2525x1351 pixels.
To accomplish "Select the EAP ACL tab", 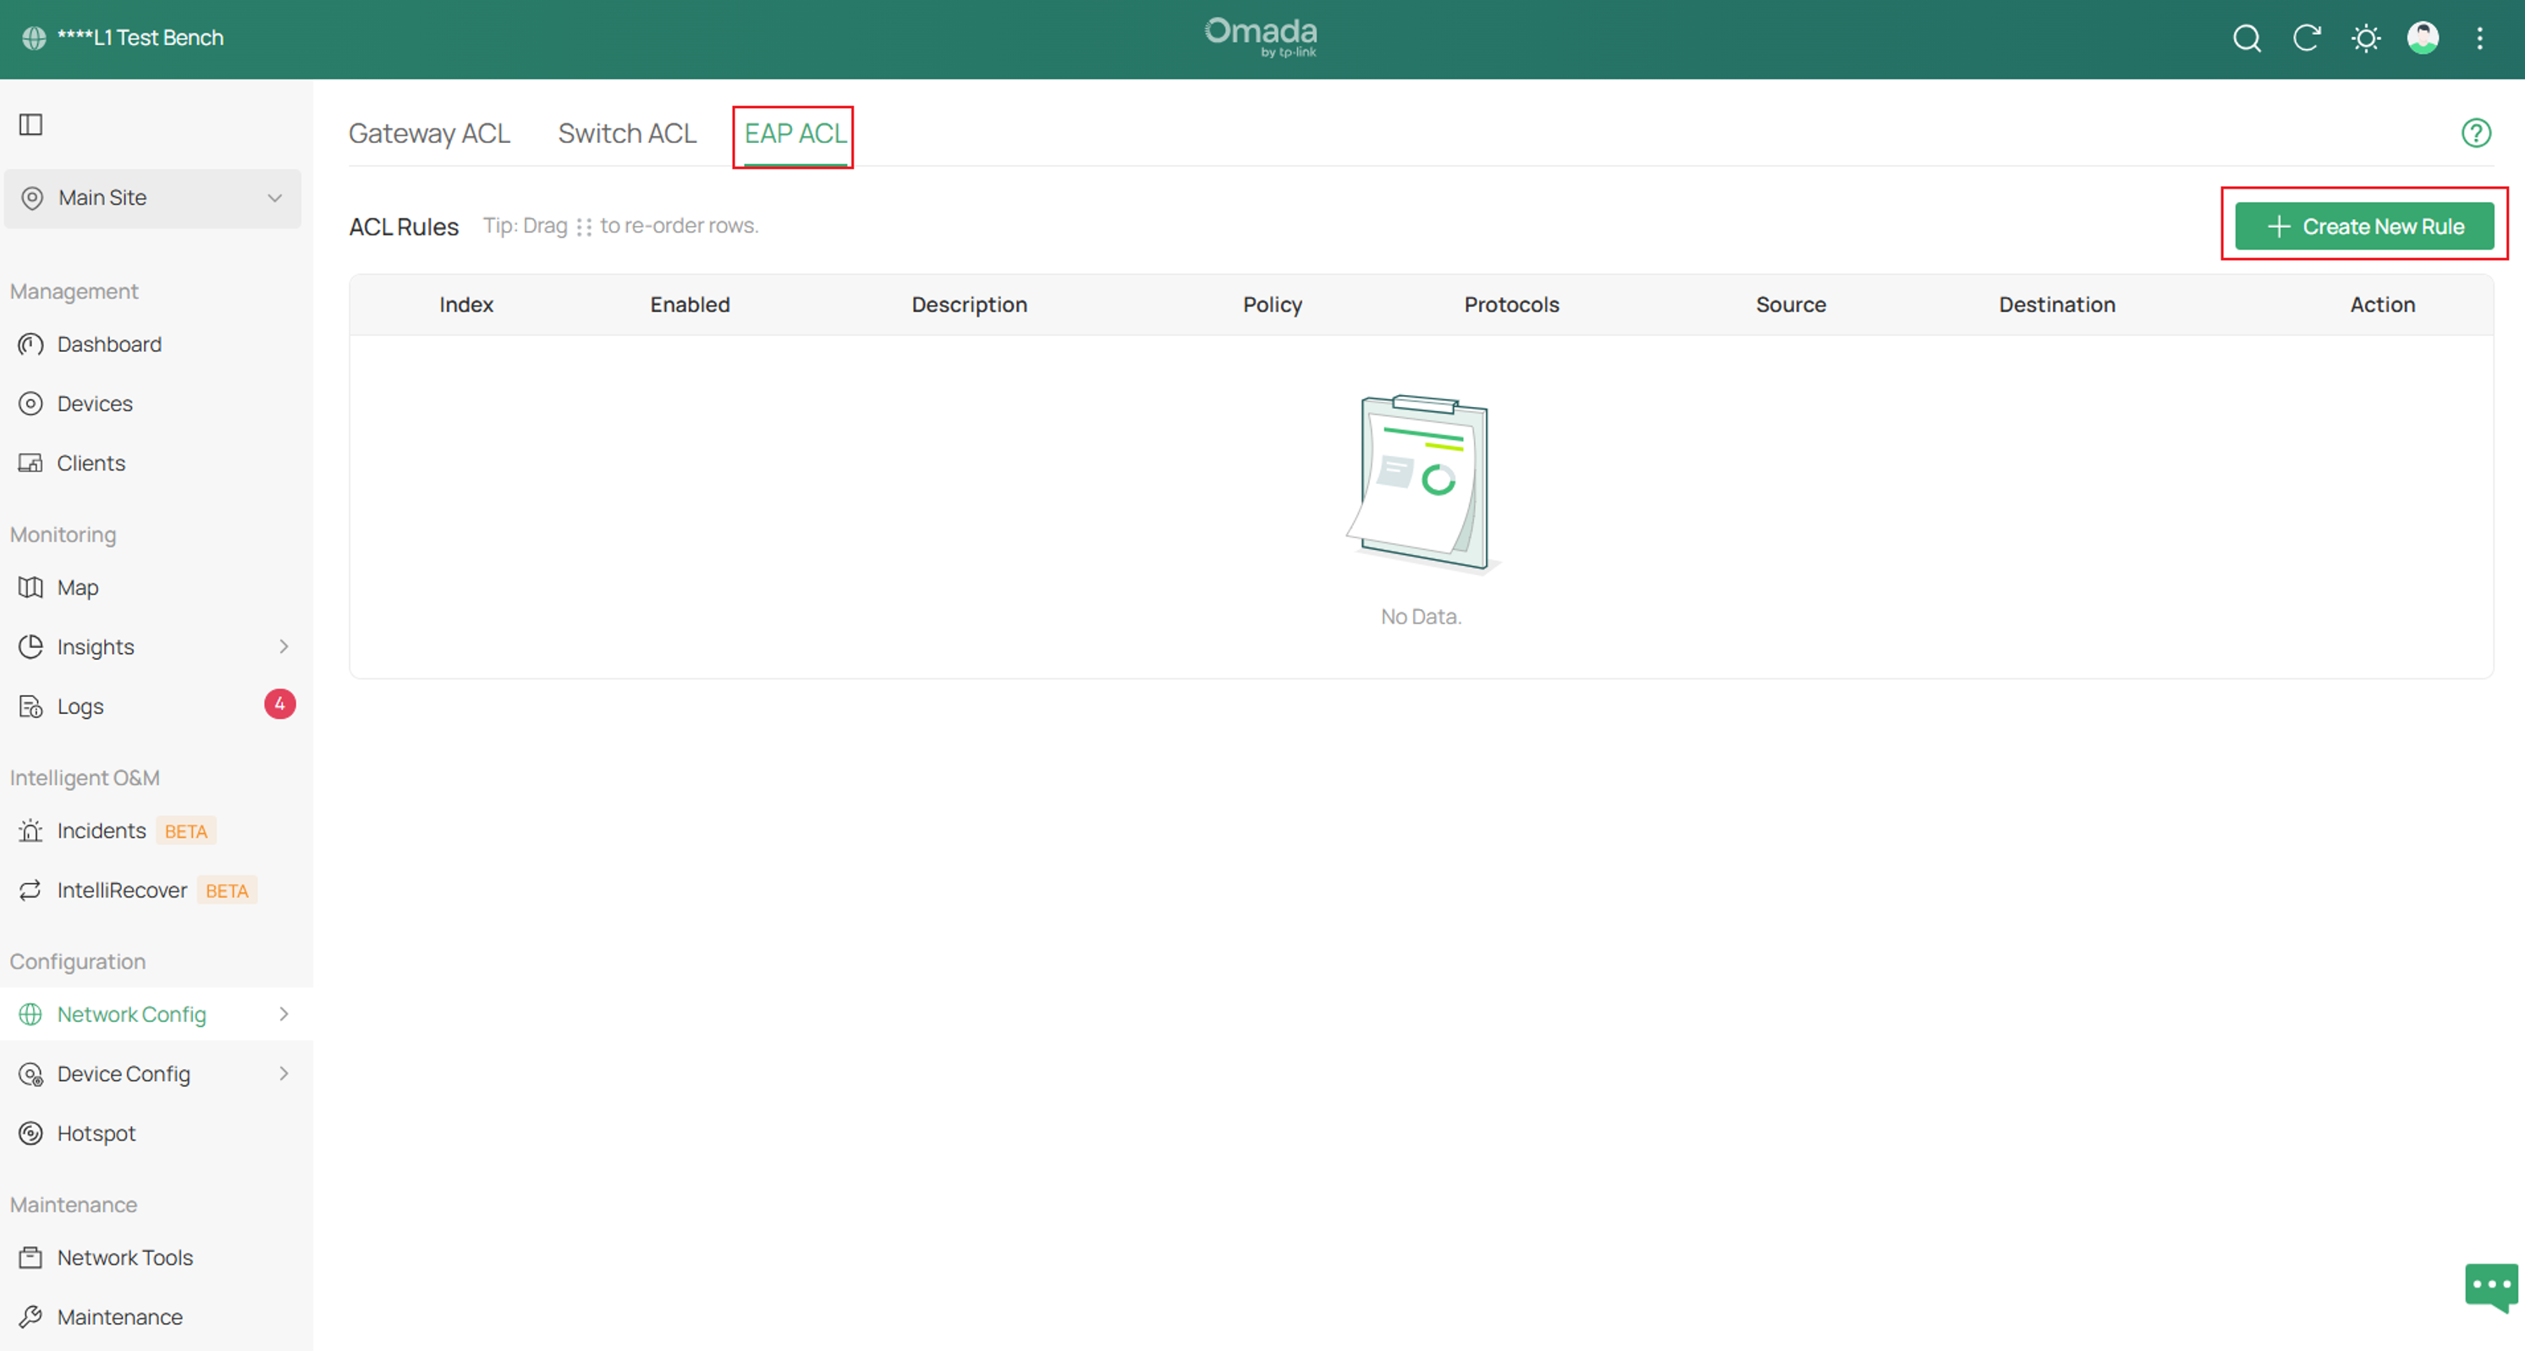I will pyautogui.click(x=795, y=133).
